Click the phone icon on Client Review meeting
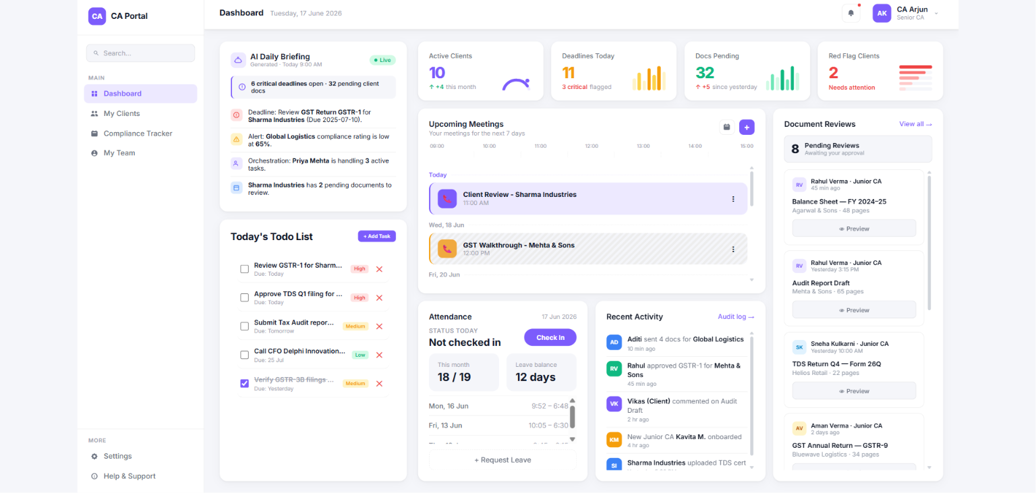 pyautogui.click(x=447, y=198)
